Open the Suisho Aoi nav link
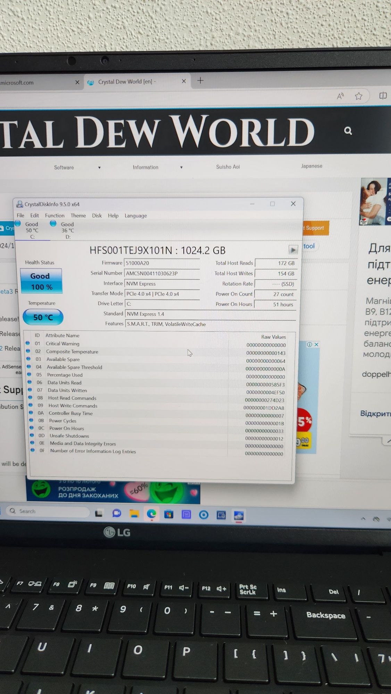 [x=228, y=167]
